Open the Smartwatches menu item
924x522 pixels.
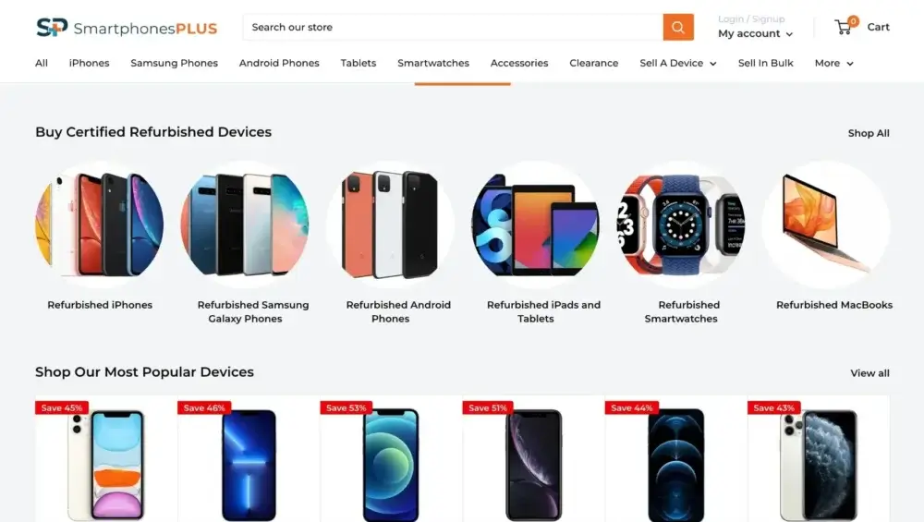(433, 63)
